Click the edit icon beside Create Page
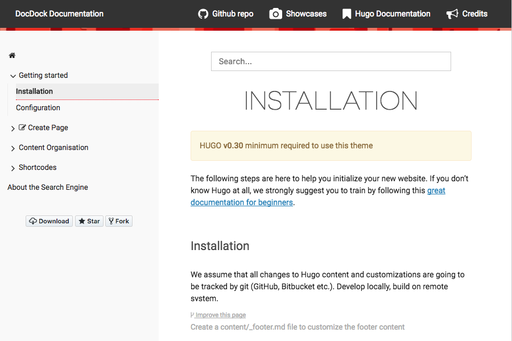This screenshot has height=341, width=512. [x=22, y=128]
